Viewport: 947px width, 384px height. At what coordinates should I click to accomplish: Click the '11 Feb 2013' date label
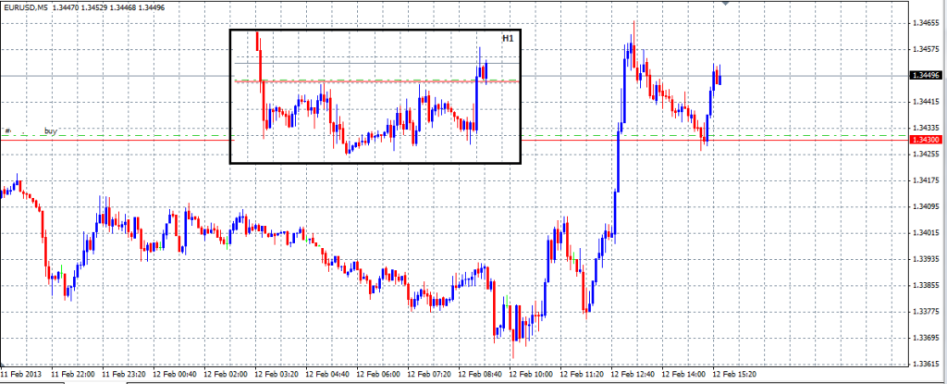pos(22,376)
